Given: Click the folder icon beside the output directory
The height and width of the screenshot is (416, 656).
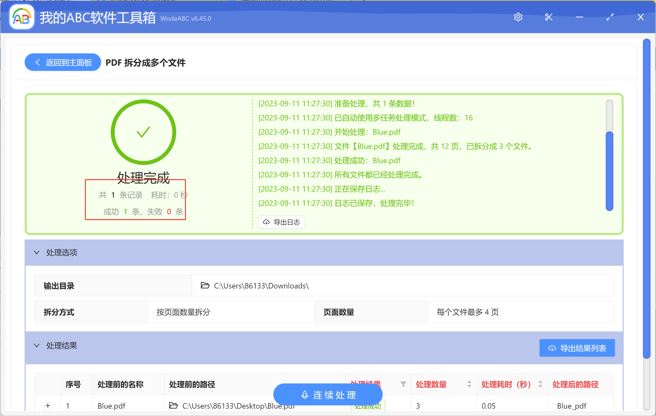Looking at the screenshot, I should (x=205, y=285).
